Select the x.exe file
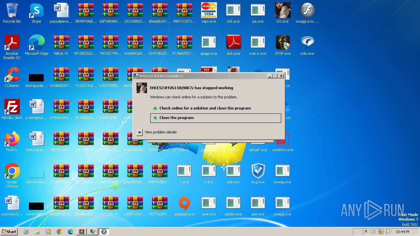Screen dimensions: 420x236 pos(184,174)
